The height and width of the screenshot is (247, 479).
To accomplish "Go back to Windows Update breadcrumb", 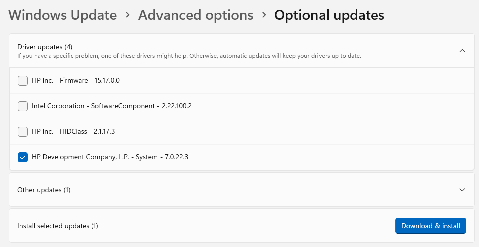I will click(x=63, y=15).
